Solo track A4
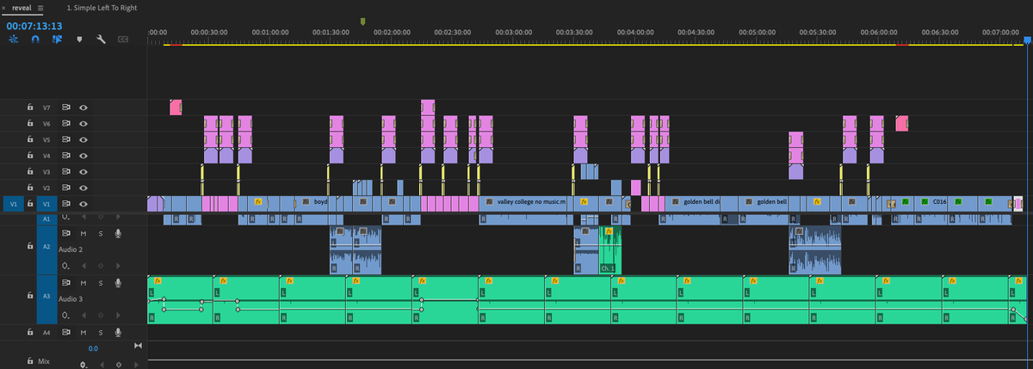 pyautogui.click(x=100, y=332)
